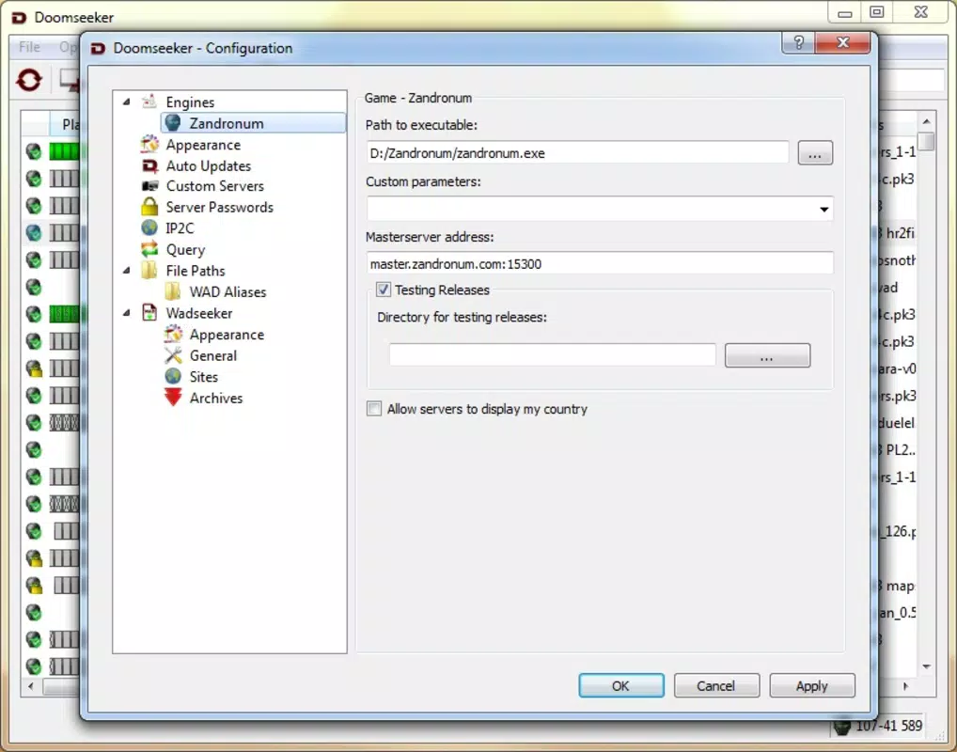Click the Wadseeker Appearance palette icon

coord(173,334)
